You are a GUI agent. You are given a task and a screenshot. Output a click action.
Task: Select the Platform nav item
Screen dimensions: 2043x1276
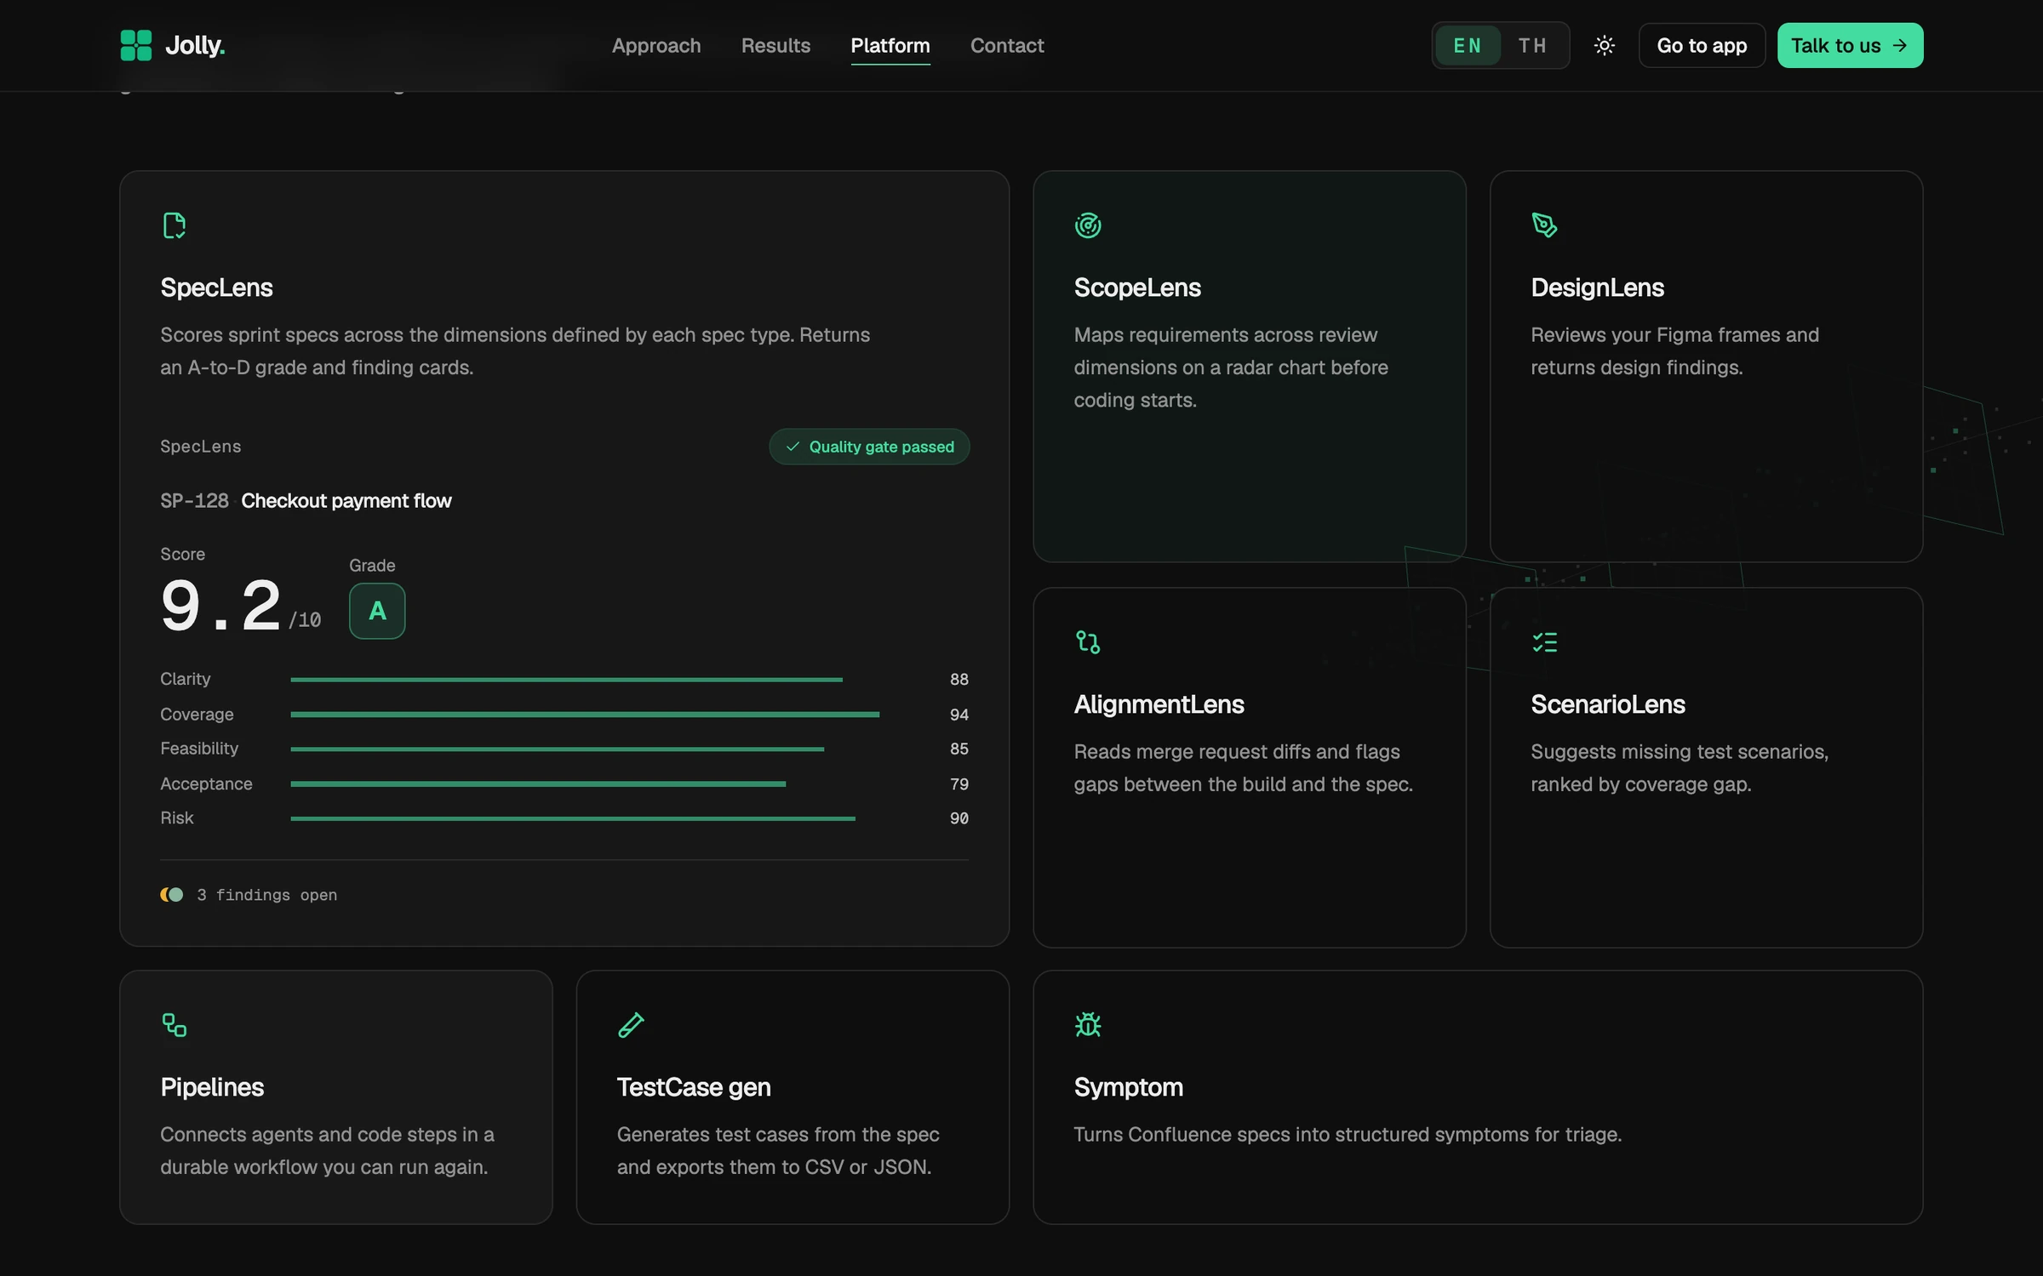(890, 45)
